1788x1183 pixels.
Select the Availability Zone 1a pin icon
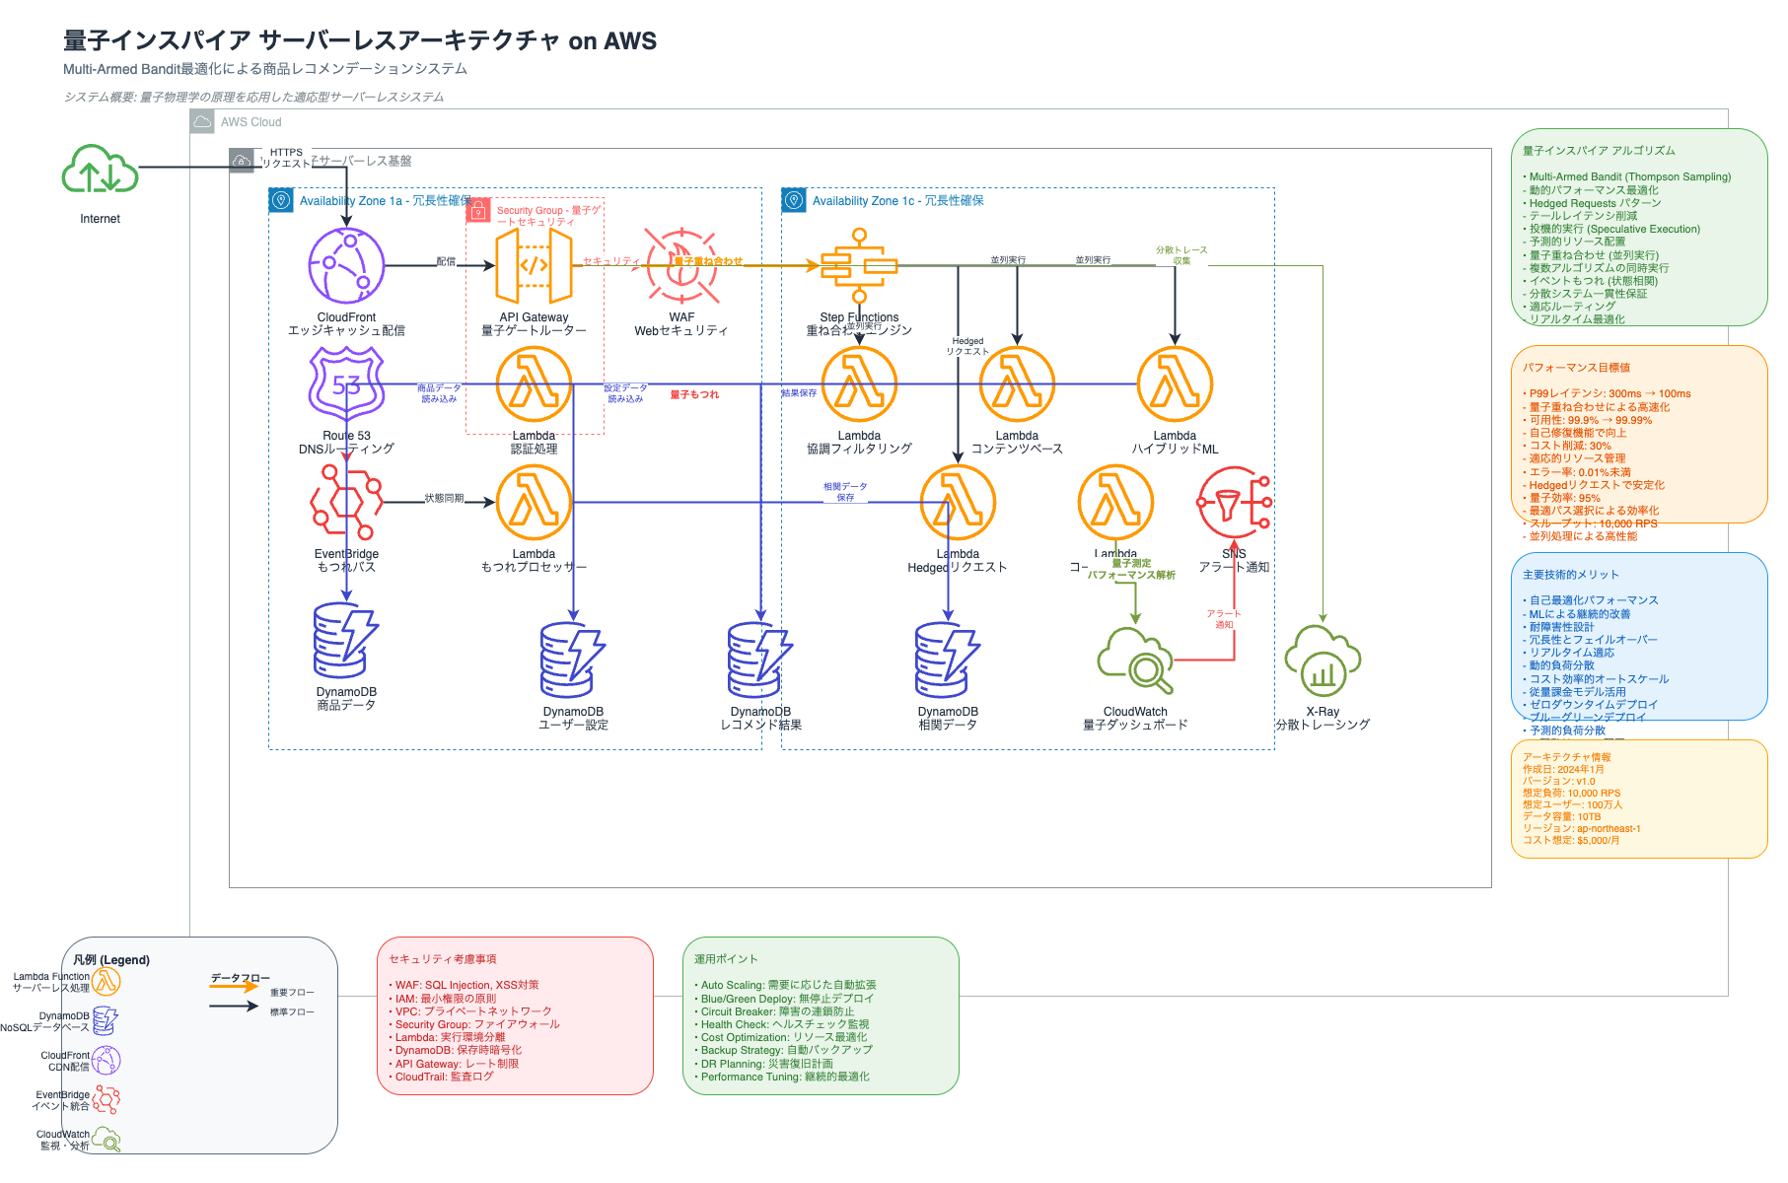[x=281, y=200]
